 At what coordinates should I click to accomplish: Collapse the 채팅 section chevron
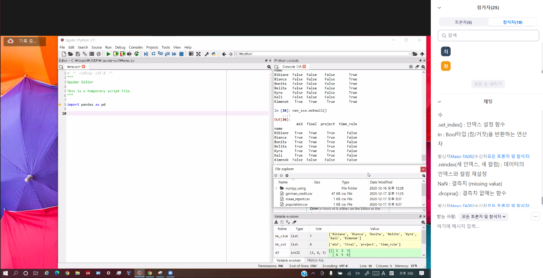click(439, 102)
